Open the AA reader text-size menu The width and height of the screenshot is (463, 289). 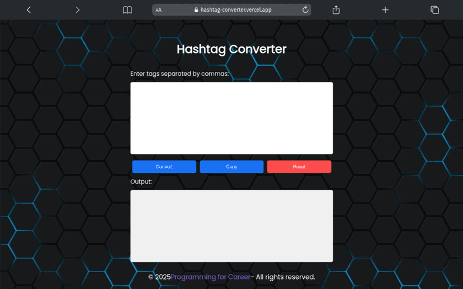pos(159,9)
